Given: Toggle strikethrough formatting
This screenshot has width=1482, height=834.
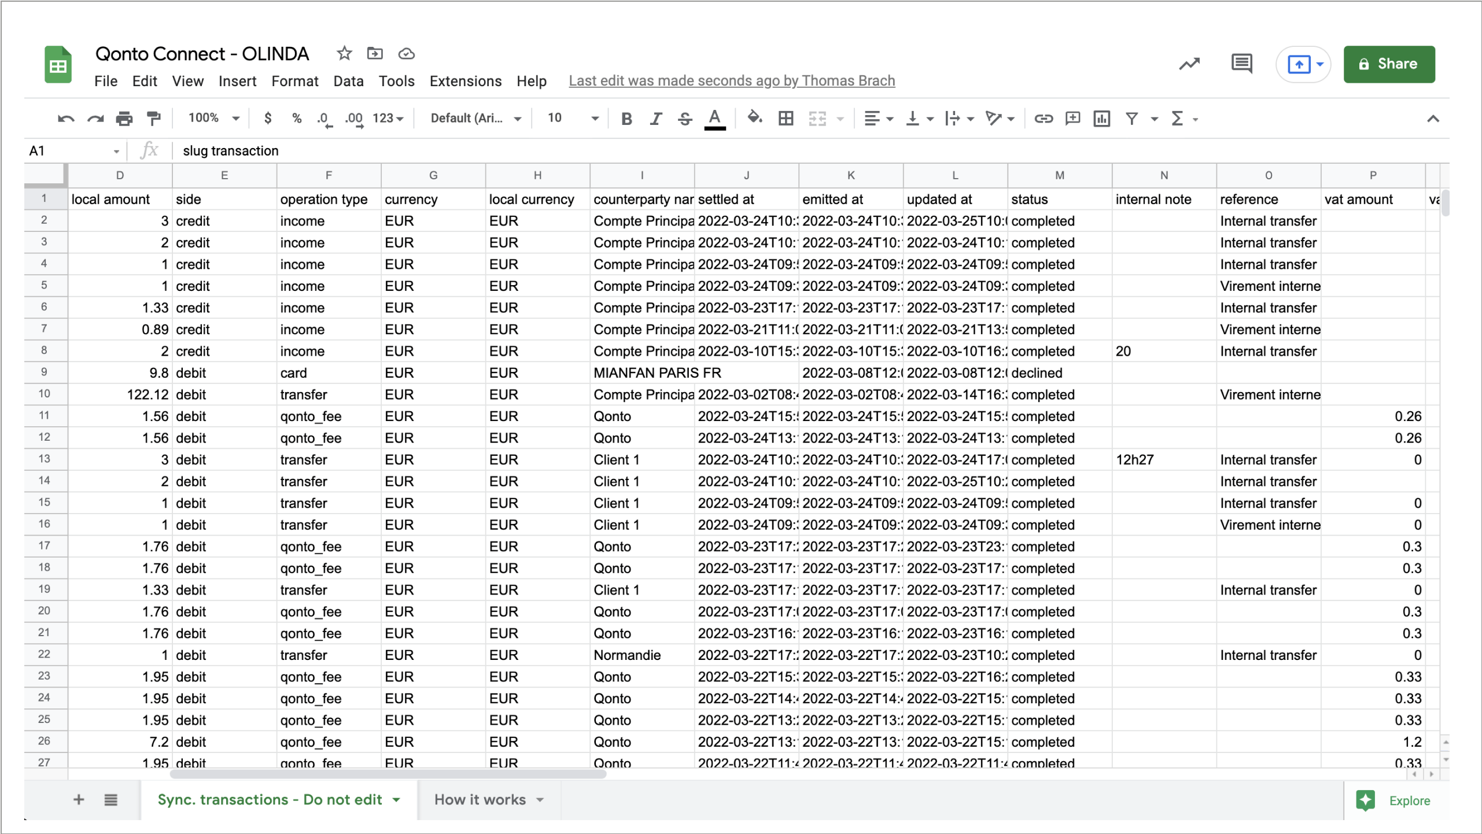Looking at the screenshot, I should (684, 118).
